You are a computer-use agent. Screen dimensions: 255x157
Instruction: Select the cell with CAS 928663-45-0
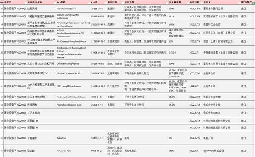99,17
